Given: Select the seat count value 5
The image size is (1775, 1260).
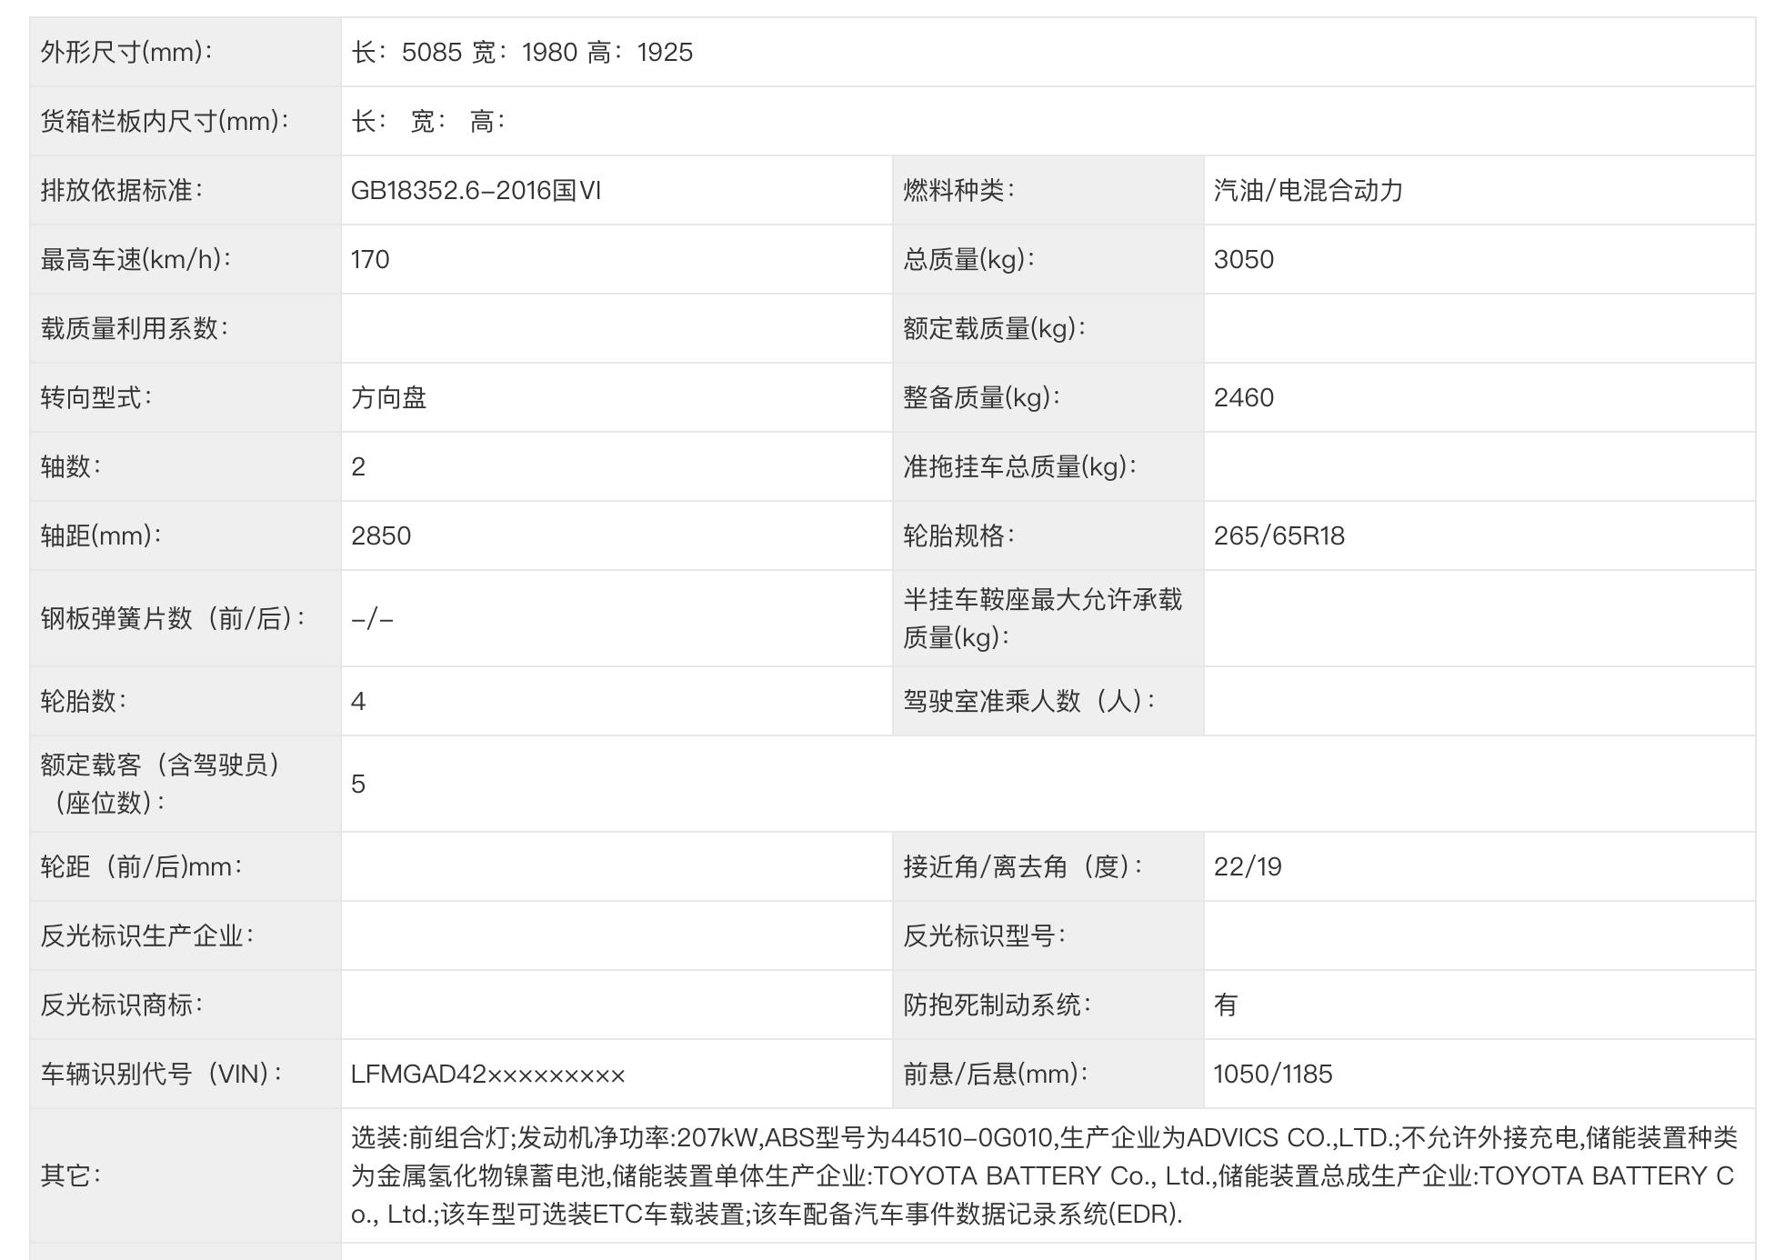Looking at the screenshot, I should 358,784.
